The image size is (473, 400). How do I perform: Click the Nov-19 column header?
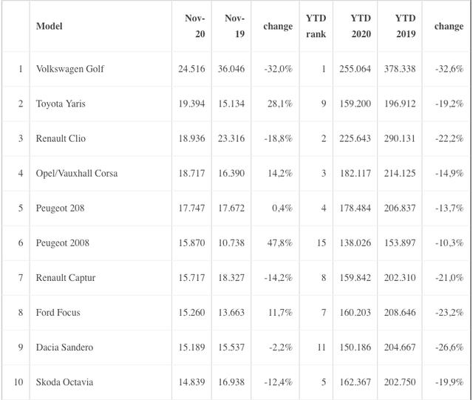point(234,26)
